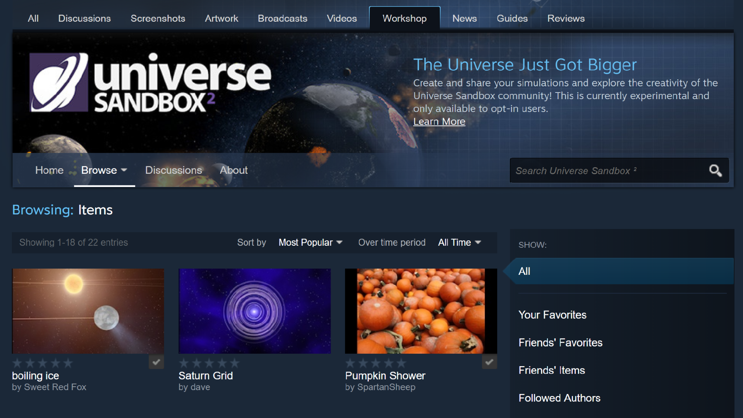Screen dimensions: 743x418
Task: Show Your Favorites in the sidebar
Action: (552, 315)
